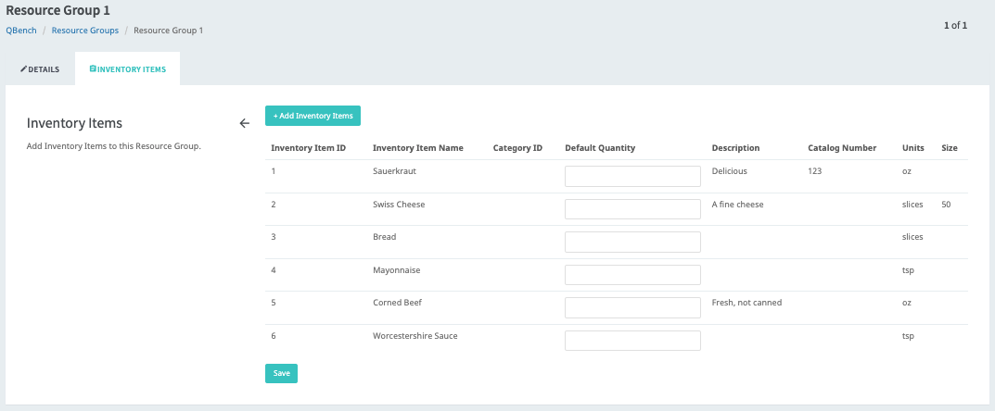The image size is (995, 411).
Task: Switch to the Details tab
Action: point(40,69)
